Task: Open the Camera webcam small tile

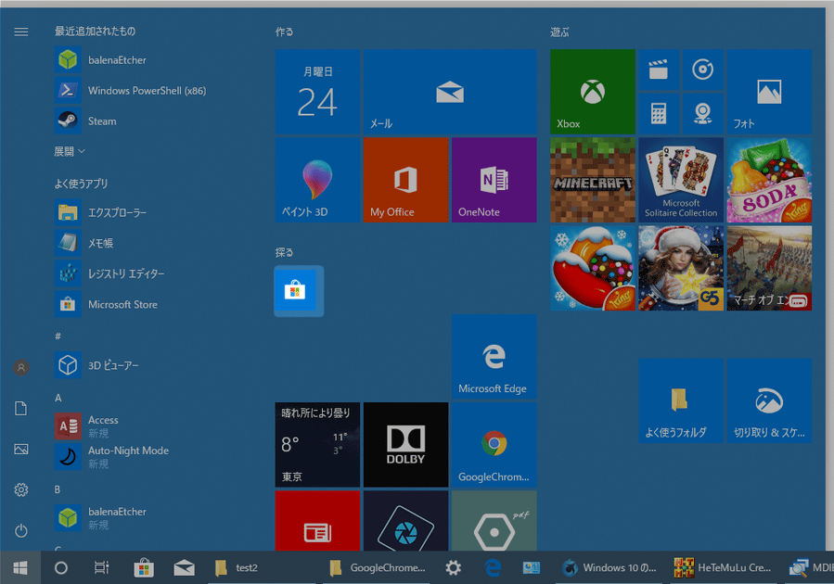Action: [702, 114]
